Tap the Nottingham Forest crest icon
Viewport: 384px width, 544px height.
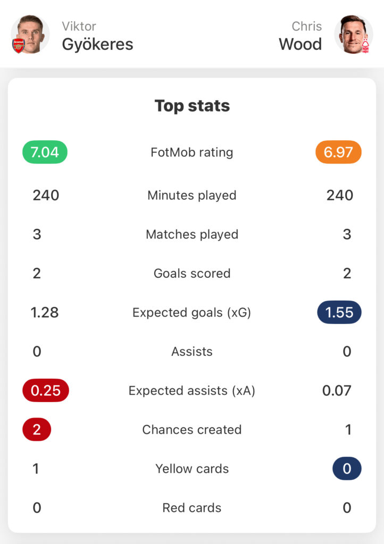(x=365, y=46)
